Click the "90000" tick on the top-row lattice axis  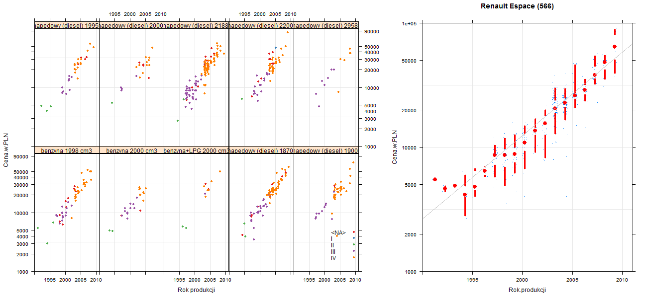372,31
